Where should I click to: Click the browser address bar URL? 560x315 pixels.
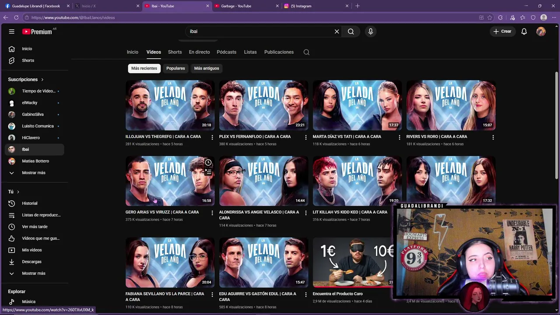pyautogui.click(x=73, y=17)
